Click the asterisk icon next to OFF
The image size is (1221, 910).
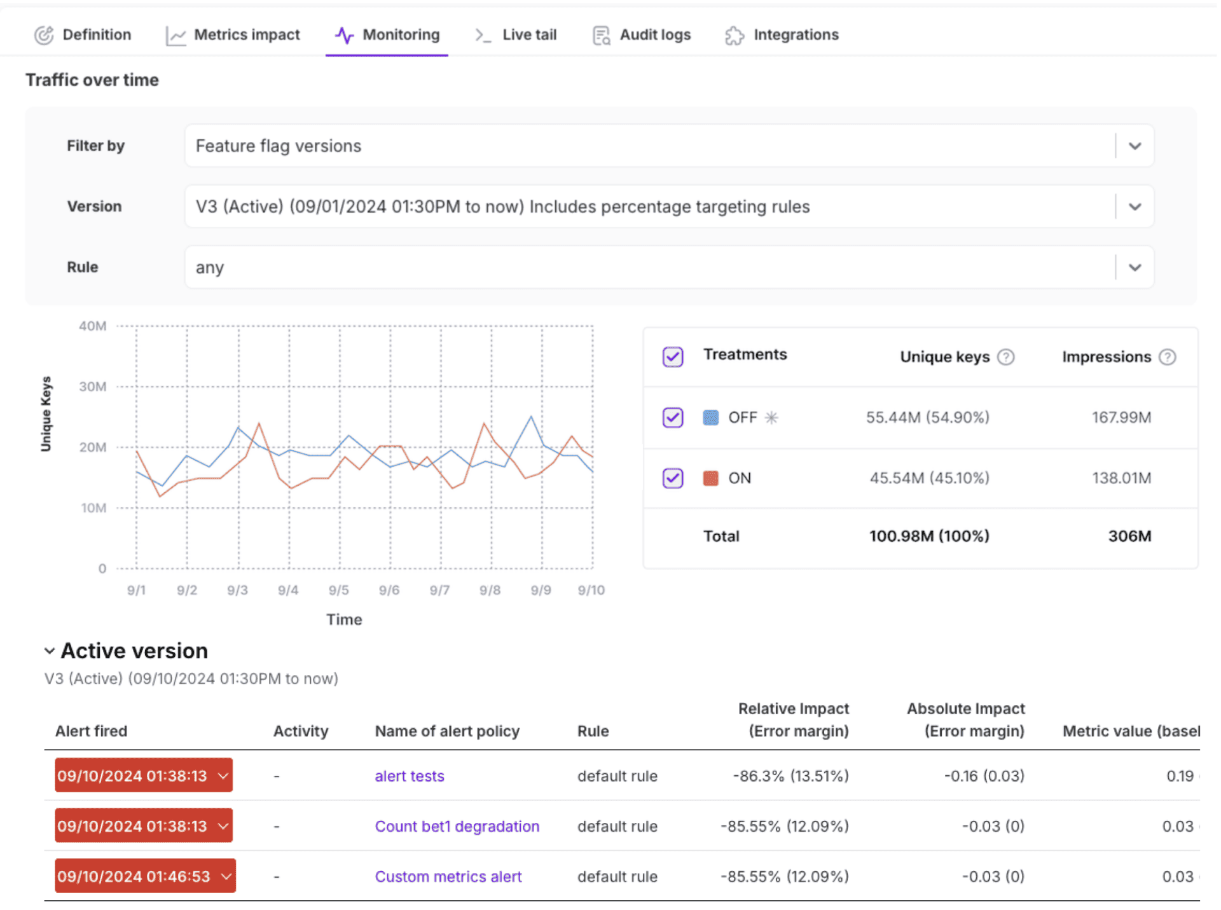coord(771,418)
